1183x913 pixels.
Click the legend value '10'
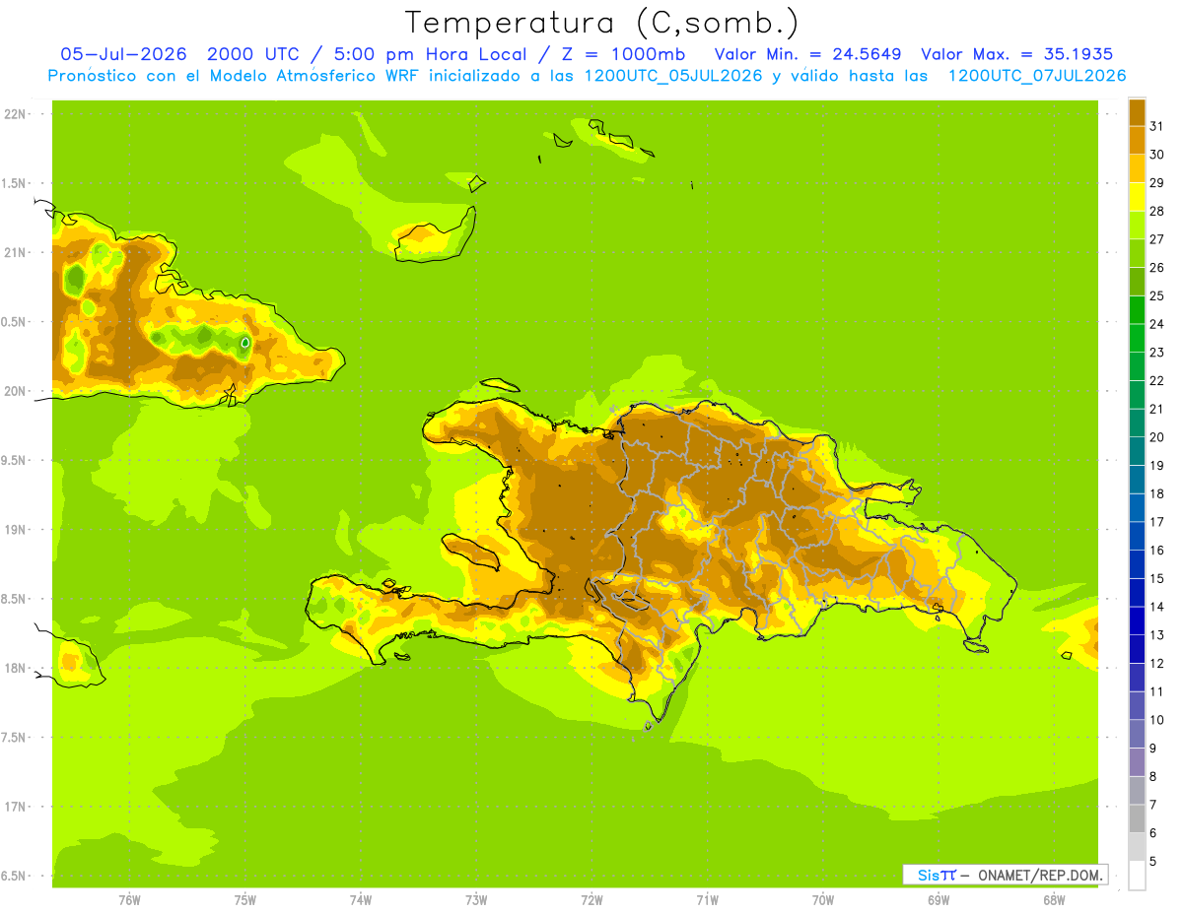(x=1156, y=720)
